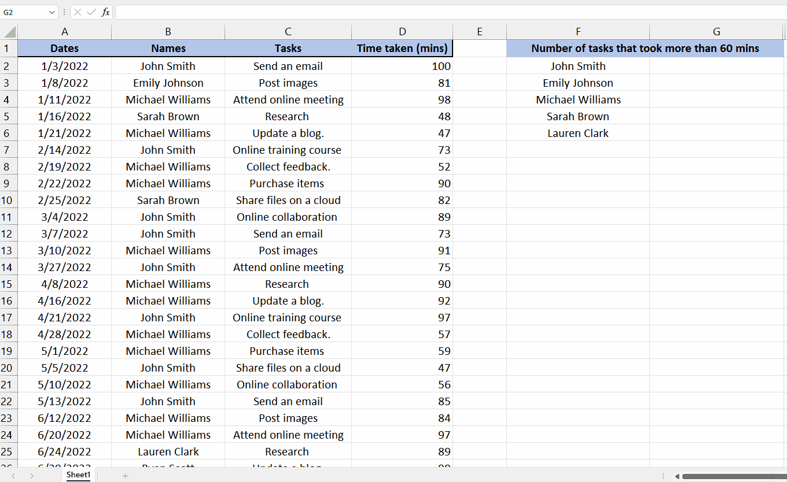
Task: Click the Cancel X icon in formula bar
Action: pos(78,12)
